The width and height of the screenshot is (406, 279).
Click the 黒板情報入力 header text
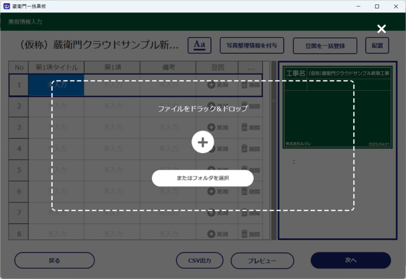pos(25,22)
